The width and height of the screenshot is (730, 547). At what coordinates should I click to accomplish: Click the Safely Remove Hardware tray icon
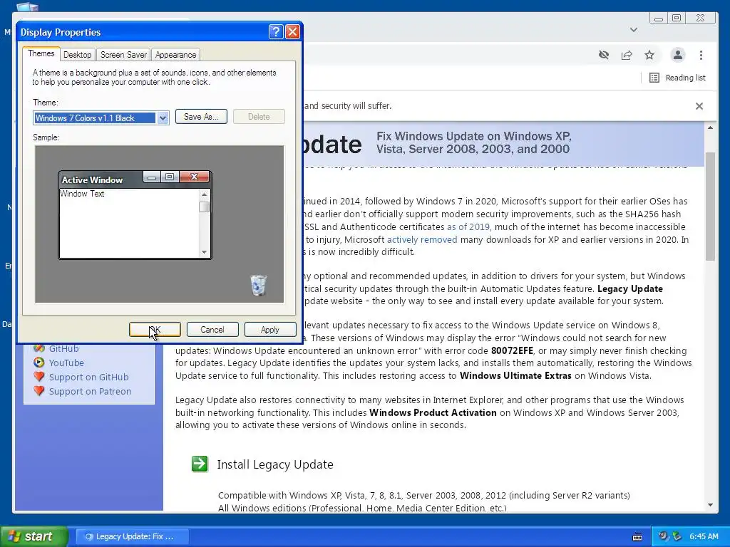(677, 536)
